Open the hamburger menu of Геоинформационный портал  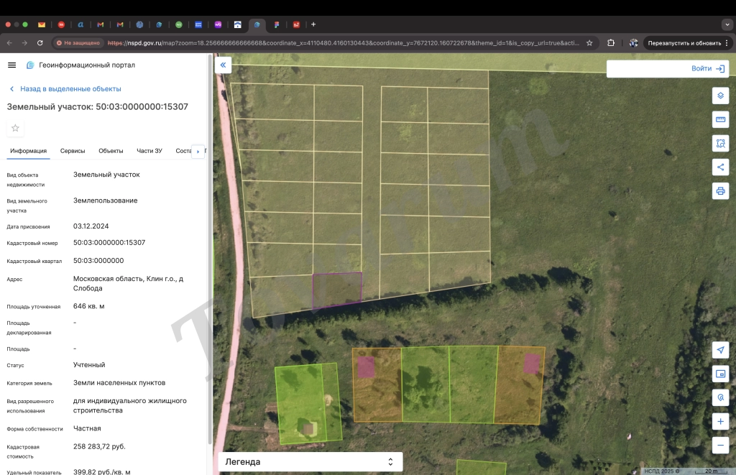[11, 65]
